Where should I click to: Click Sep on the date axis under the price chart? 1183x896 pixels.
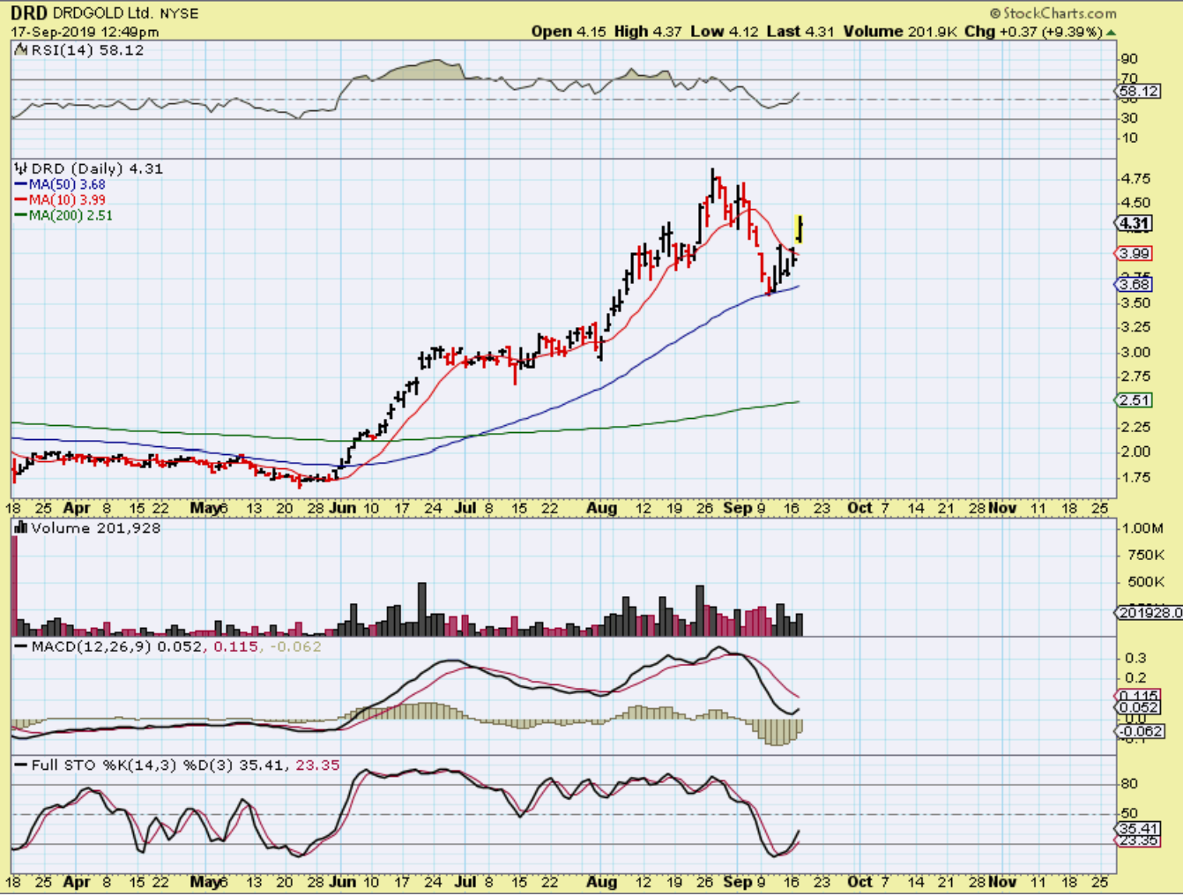[x=737, y=508]
